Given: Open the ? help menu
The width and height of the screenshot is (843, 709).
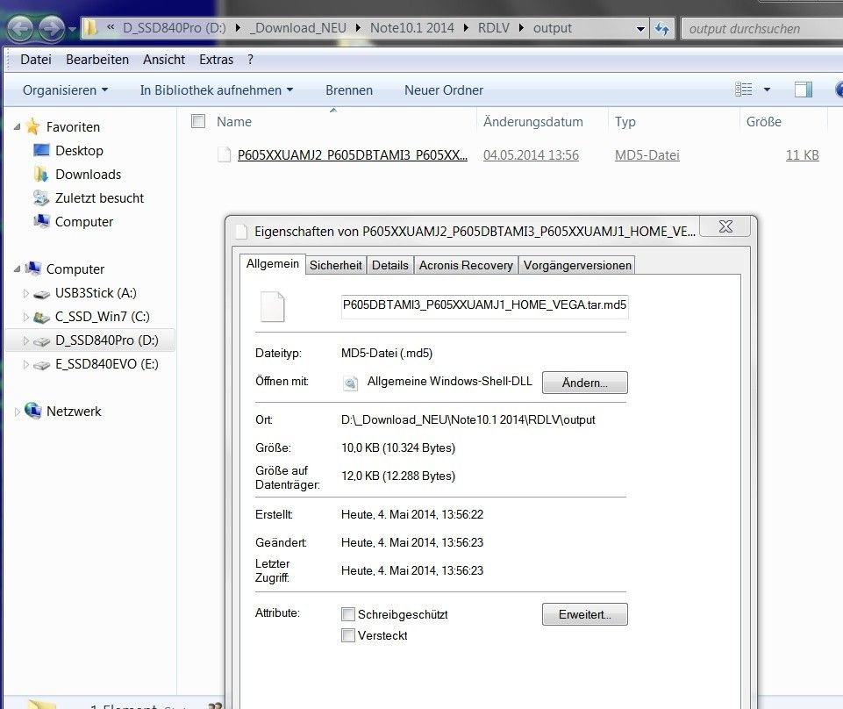Looking at the screenshot, I should 251,59.
